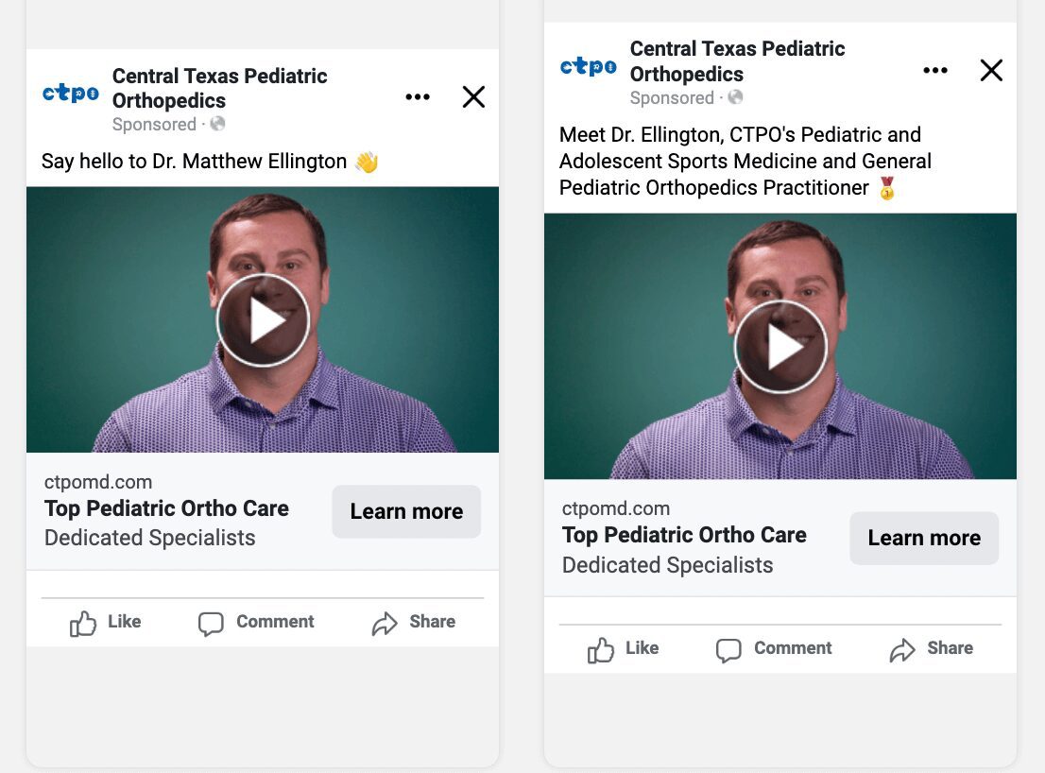1045x773 pixels.
Task: Click ctpomd.com link under 'Meet Dr. Ellington' video
Action: tap(616, 508)
